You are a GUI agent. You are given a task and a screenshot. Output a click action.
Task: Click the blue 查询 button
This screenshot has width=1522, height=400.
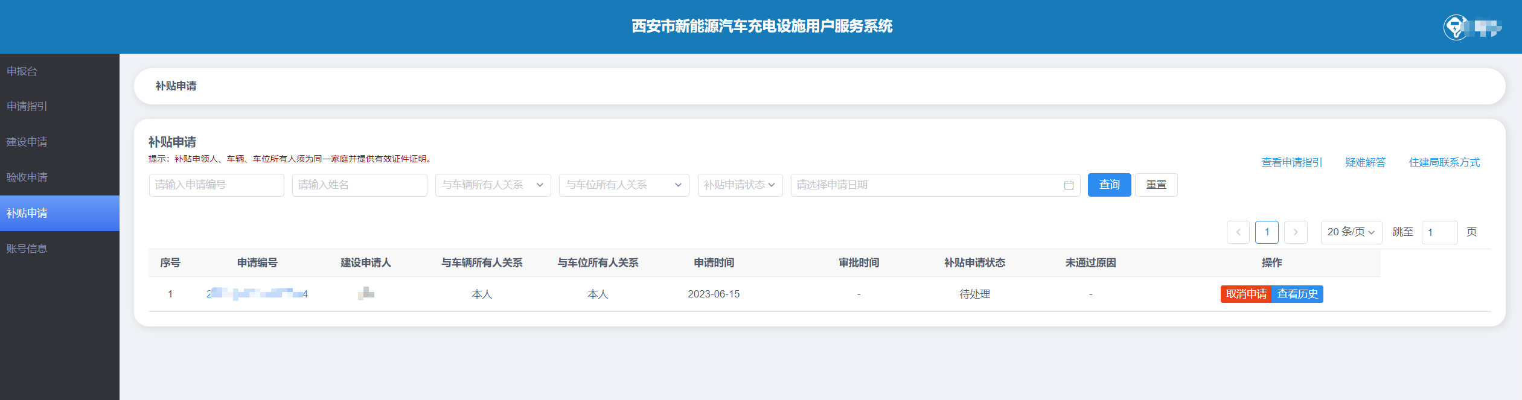(1109, 185)
